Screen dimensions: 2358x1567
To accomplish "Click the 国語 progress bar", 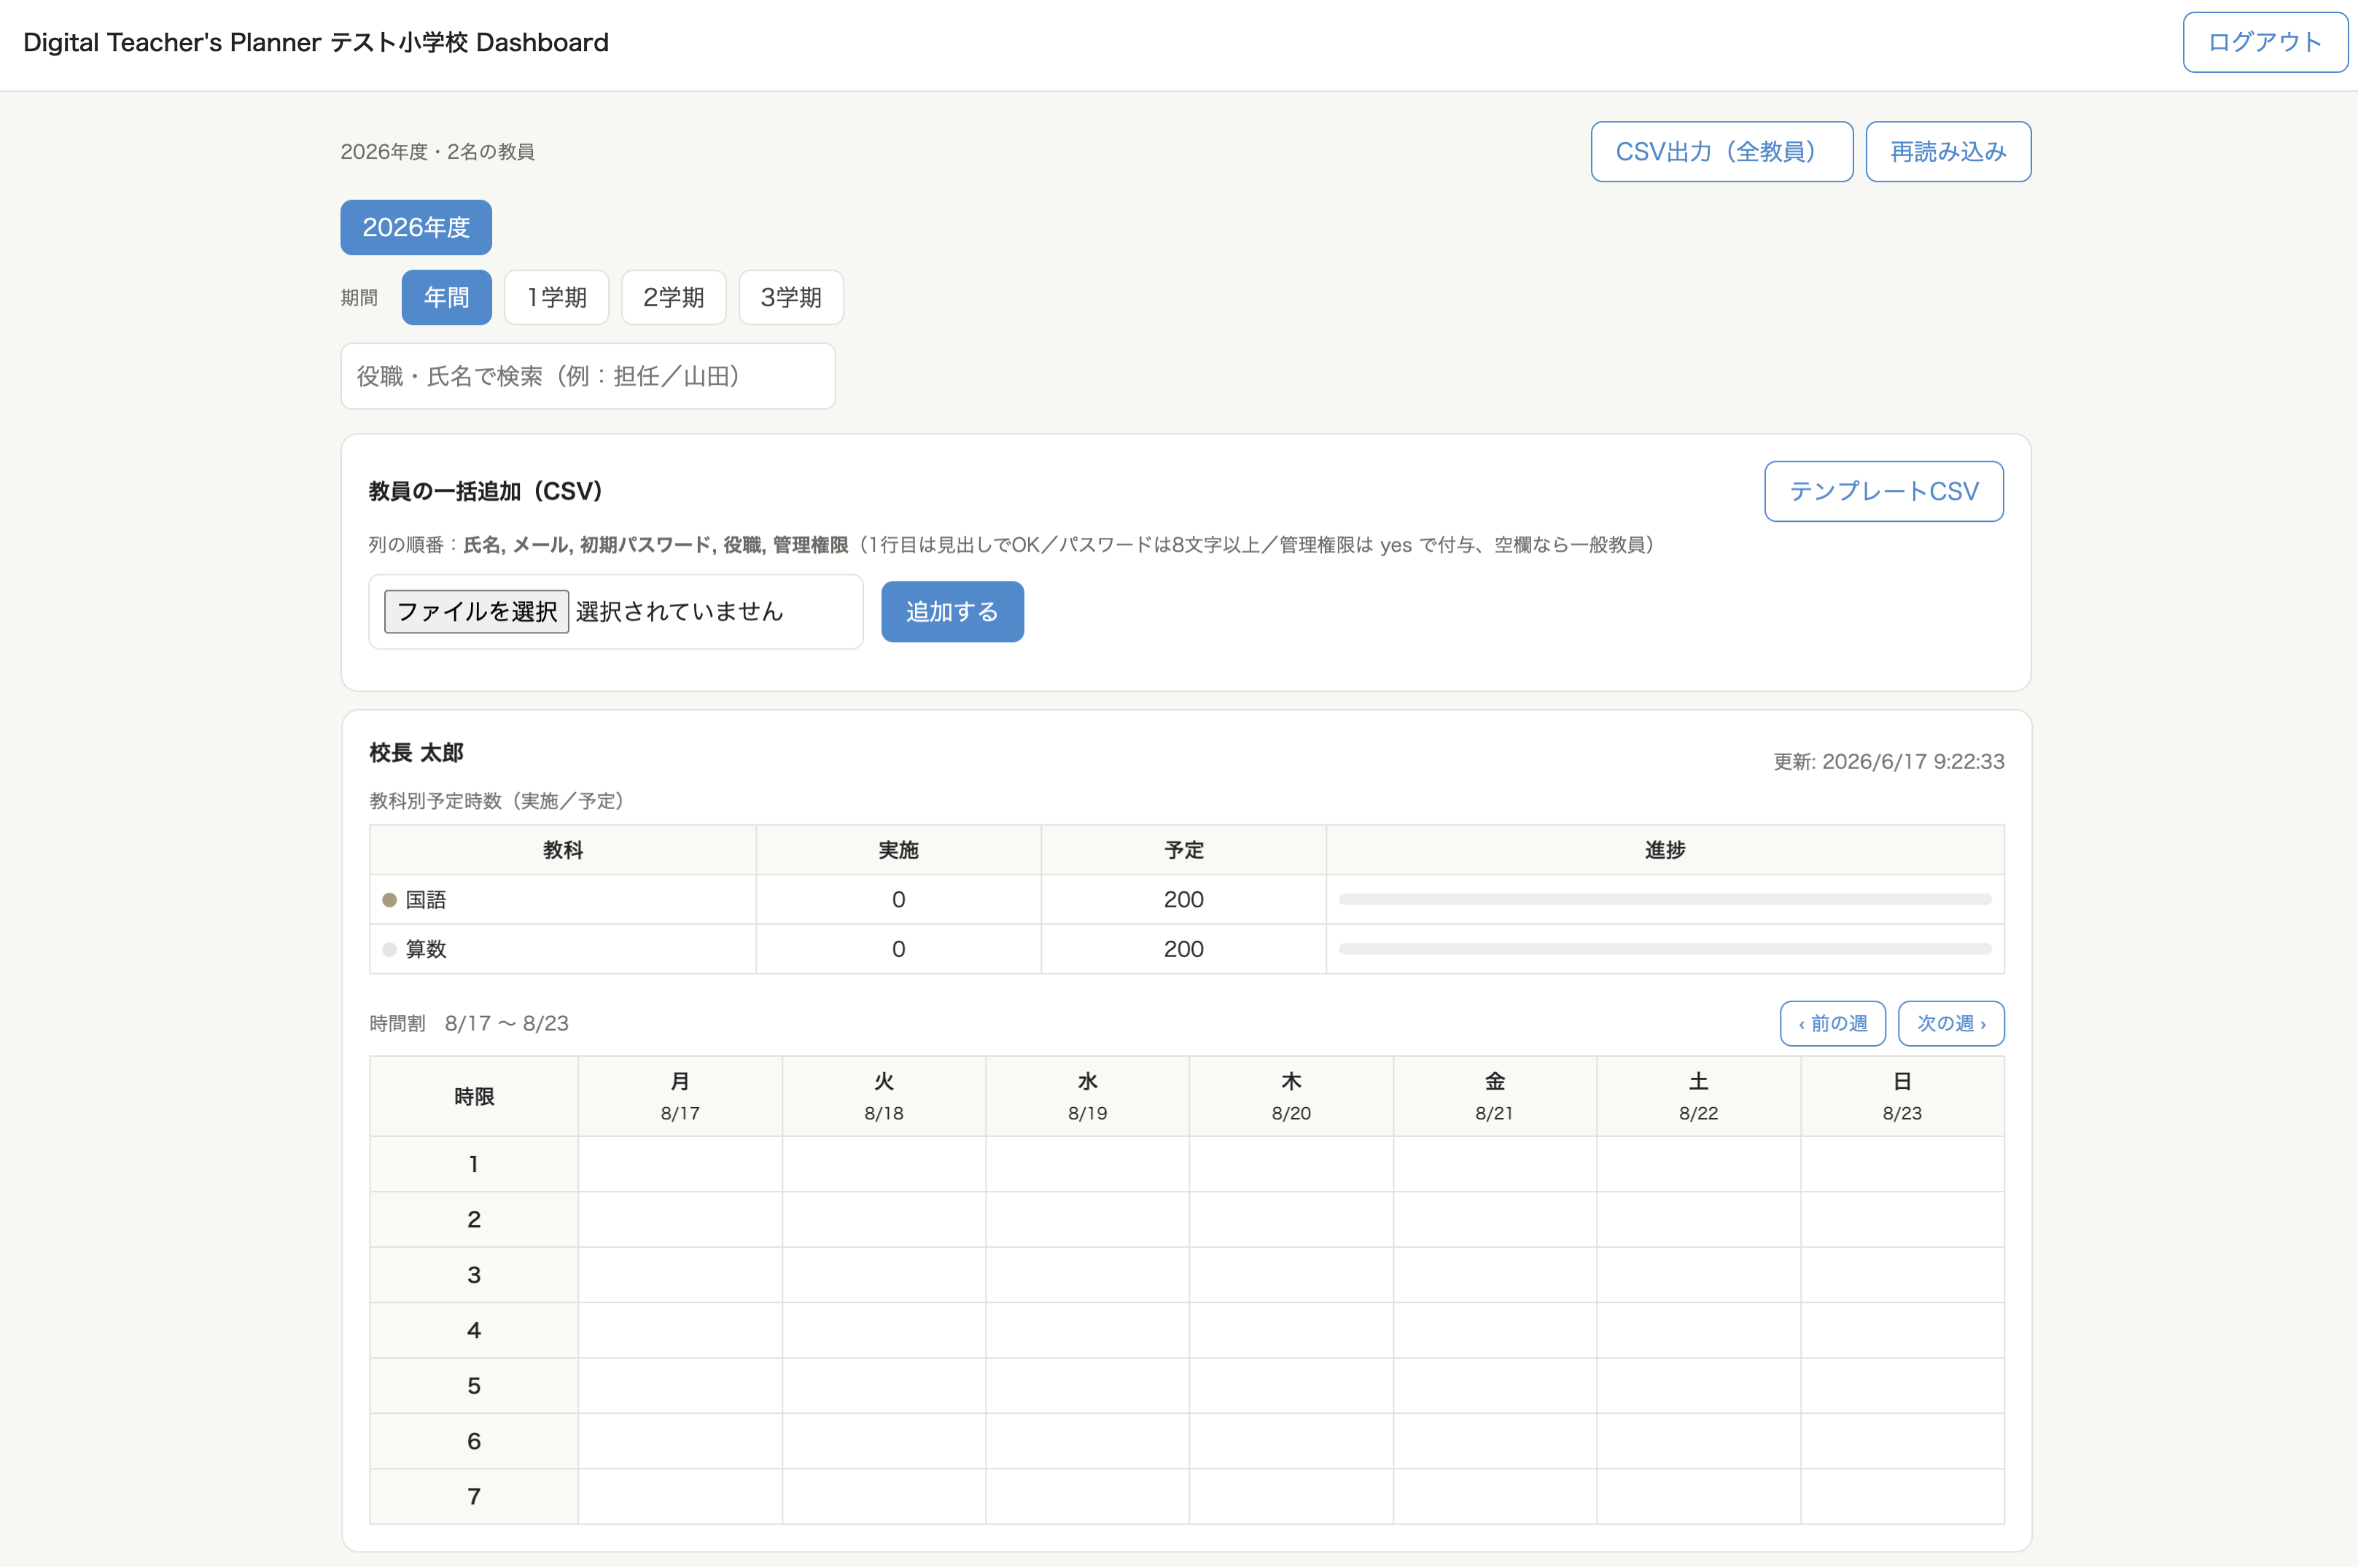I will tap(1665, 899).
